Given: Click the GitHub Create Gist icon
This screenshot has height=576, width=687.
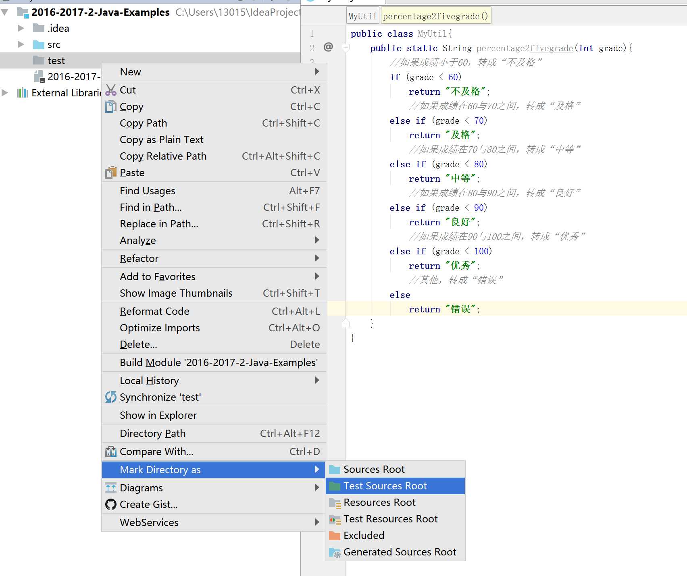Looking at the screenshot, I should 110,504.
